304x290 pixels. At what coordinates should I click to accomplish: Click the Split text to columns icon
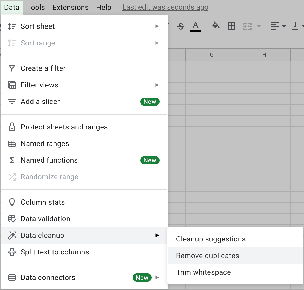(x=12, y=252)
